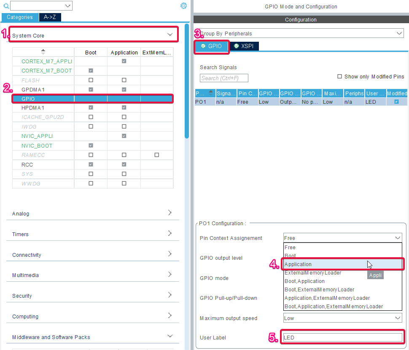The width and height of the screenshot is (409, 350).
Task: Sort by Modified column header
Action: [397, 93]
